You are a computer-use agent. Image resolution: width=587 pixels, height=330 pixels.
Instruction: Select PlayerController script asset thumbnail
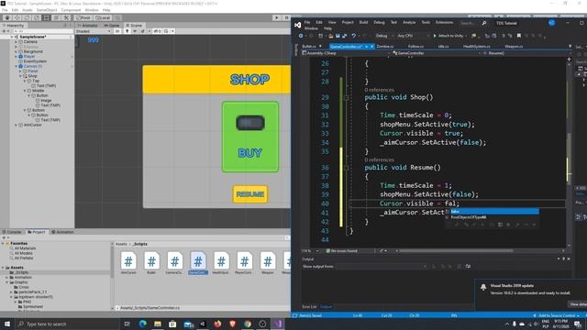[x=244, y=263]
